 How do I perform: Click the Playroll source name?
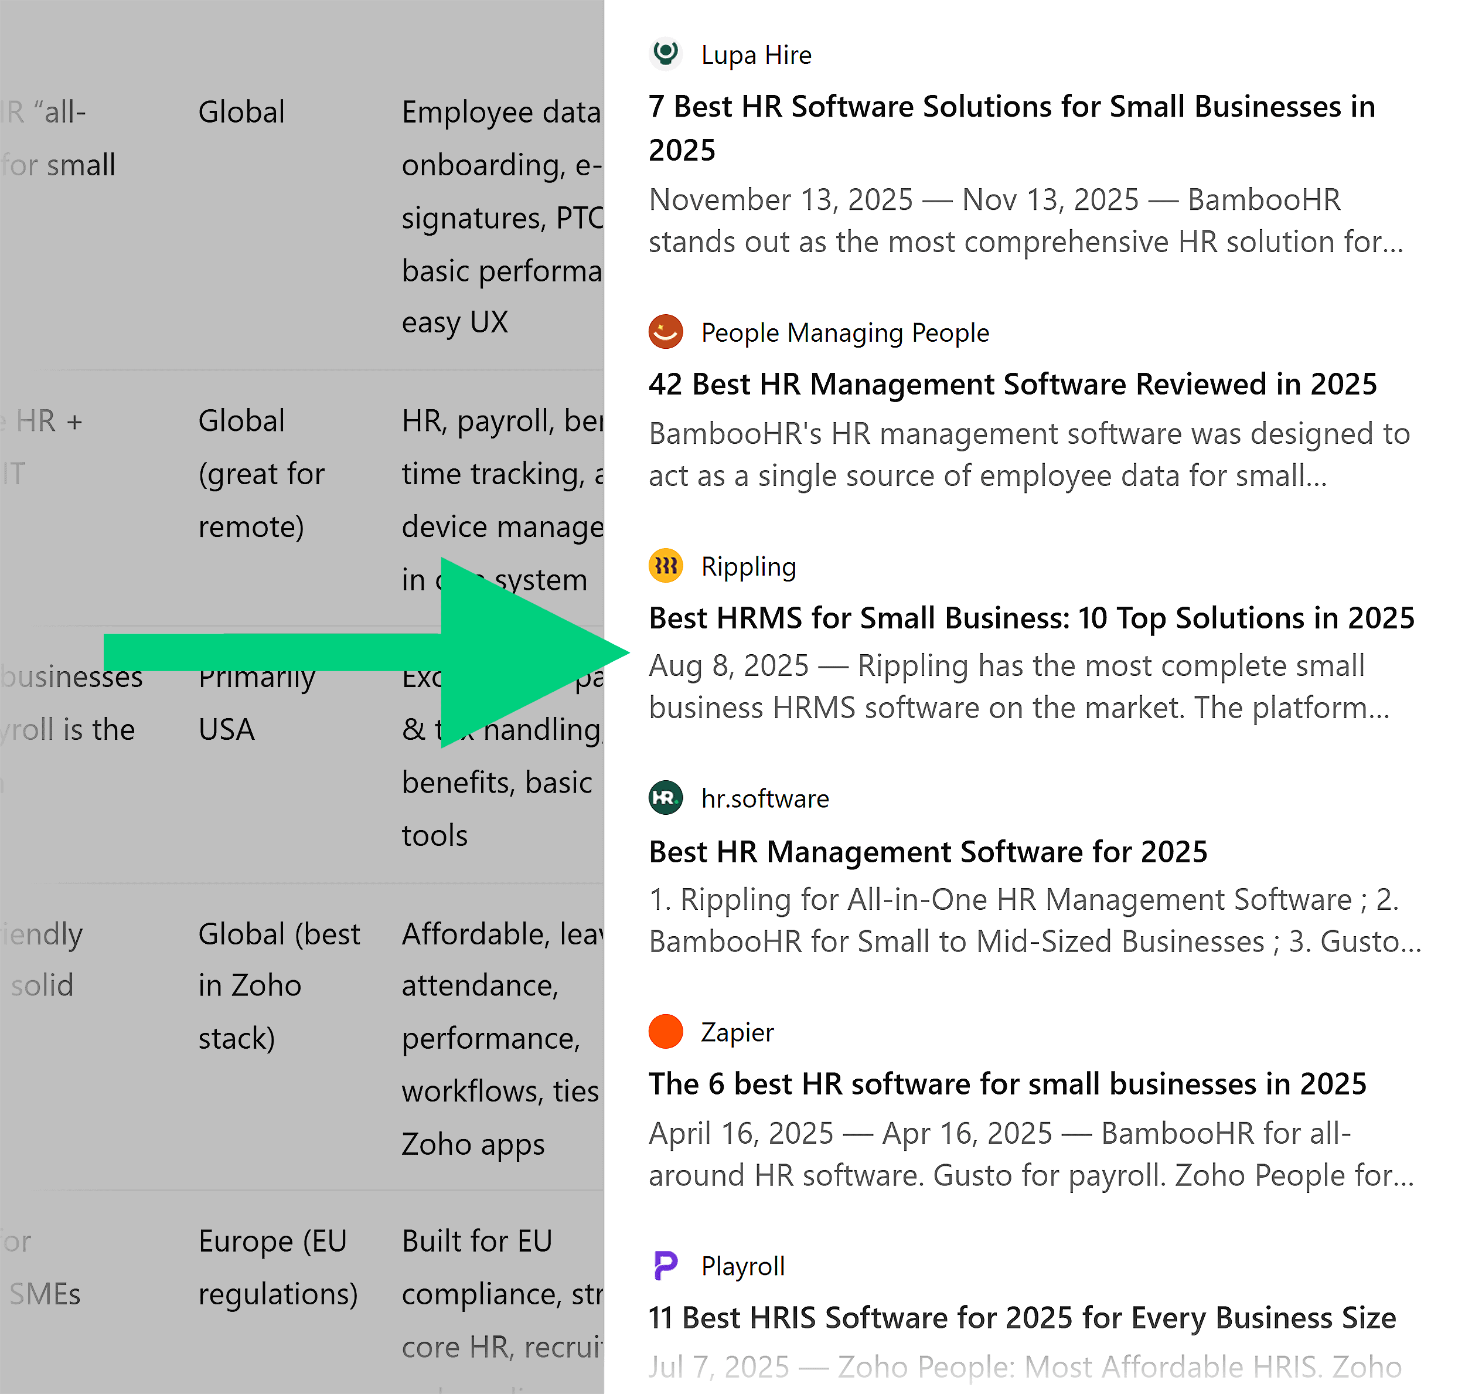pyautogui.click(x=742, y=1266)
